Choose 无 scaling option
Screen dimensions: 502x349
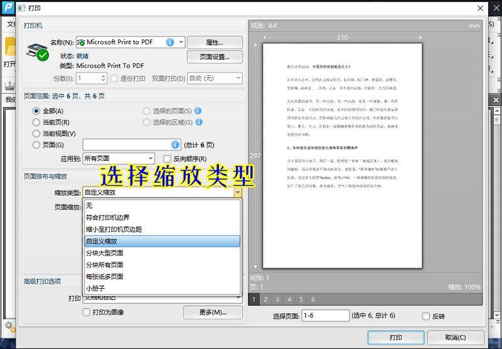tap(162, 205)
